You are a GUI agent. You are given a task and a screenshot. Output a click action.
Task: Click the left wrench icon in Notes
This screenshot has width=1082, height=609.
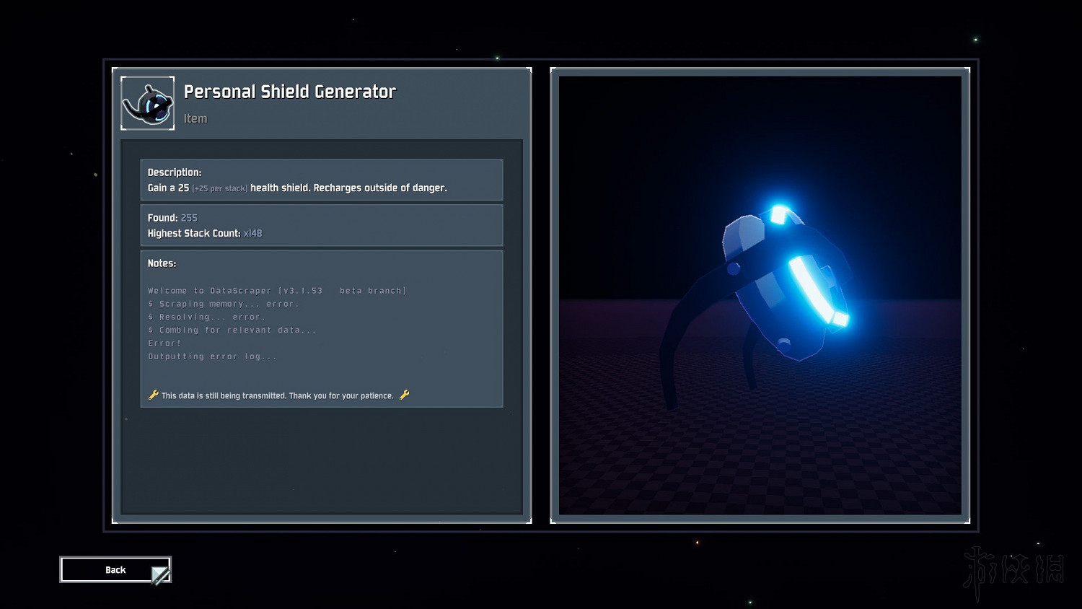153,395
